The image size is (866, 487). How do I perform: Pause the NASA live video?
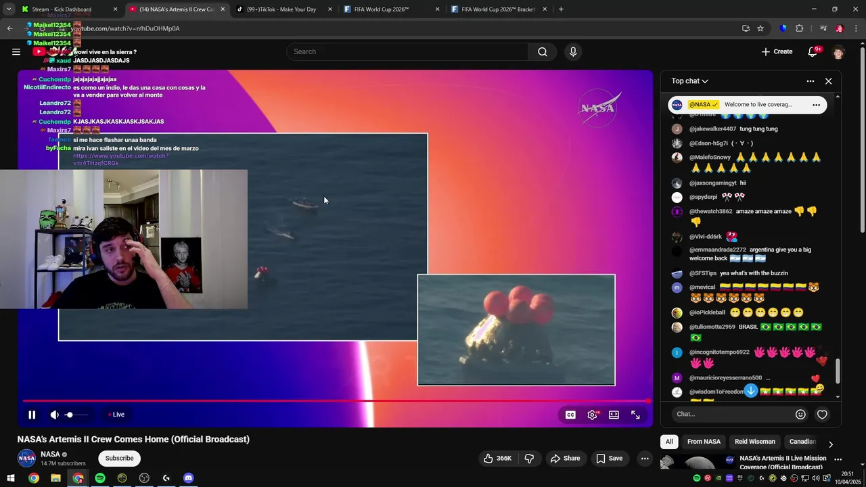click(x=32, y=415)
